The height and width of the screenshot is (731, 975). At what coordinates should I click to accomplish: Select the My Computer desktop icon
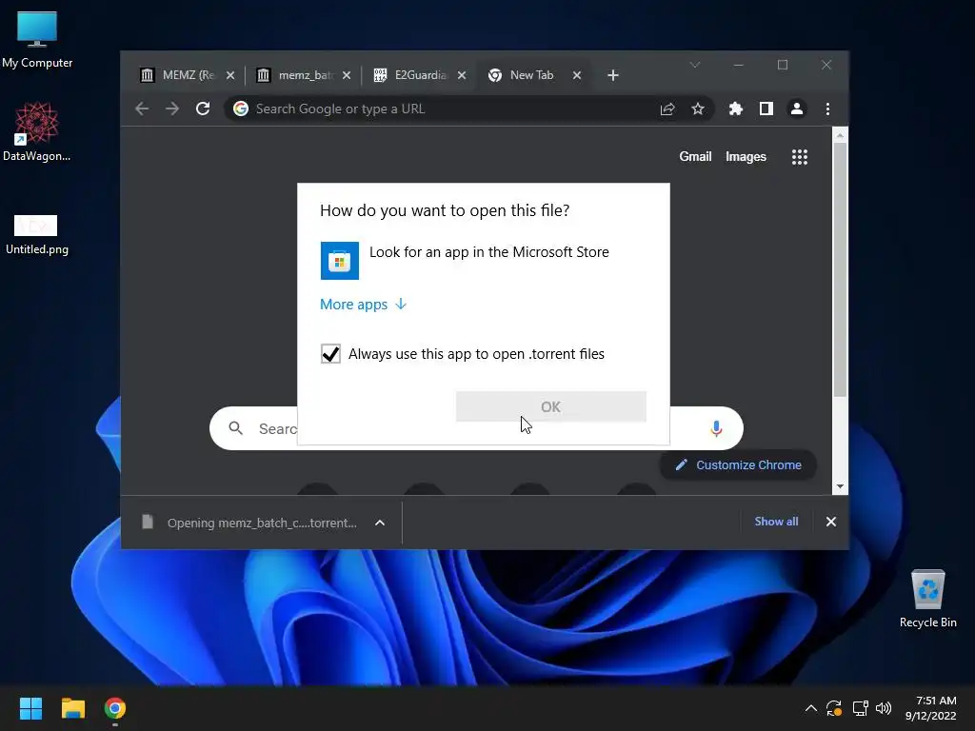click(37, 39)
